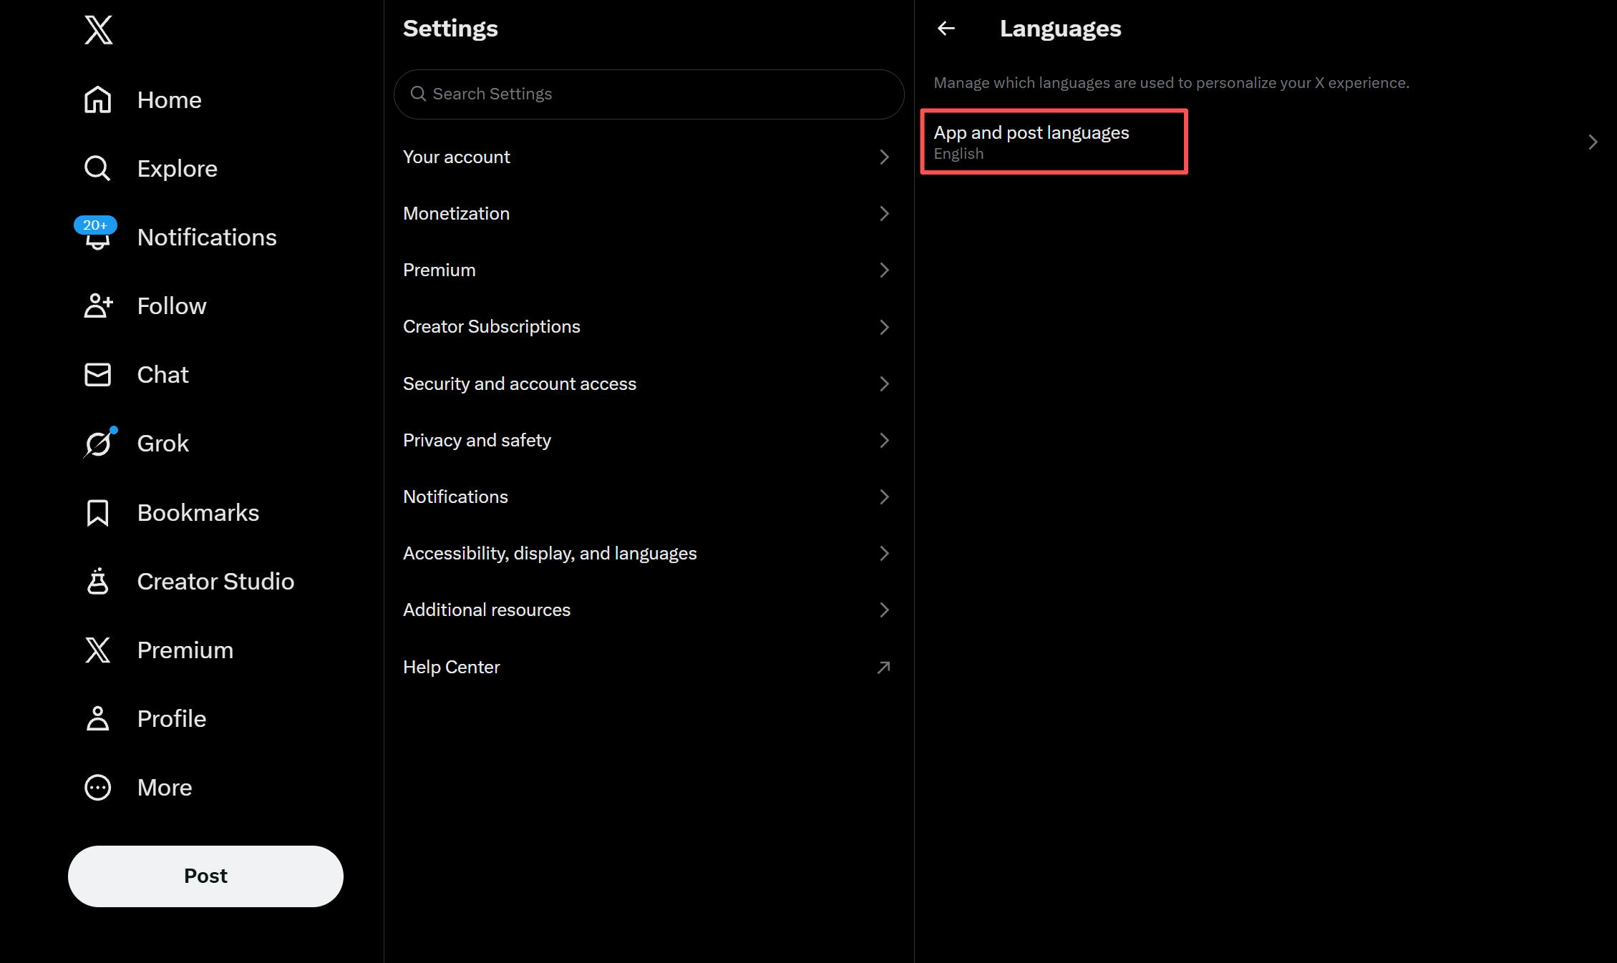This screenshot has width=1617, height=963.
Task: Open Explore from the sidebar
Action: click(178, 168)
